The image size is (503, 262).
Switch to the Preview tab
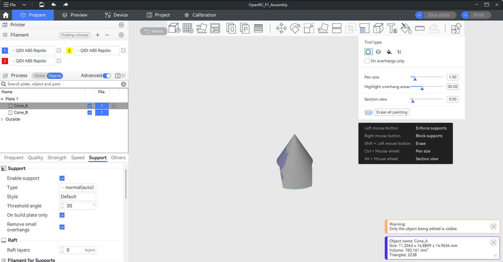point(75,15)
